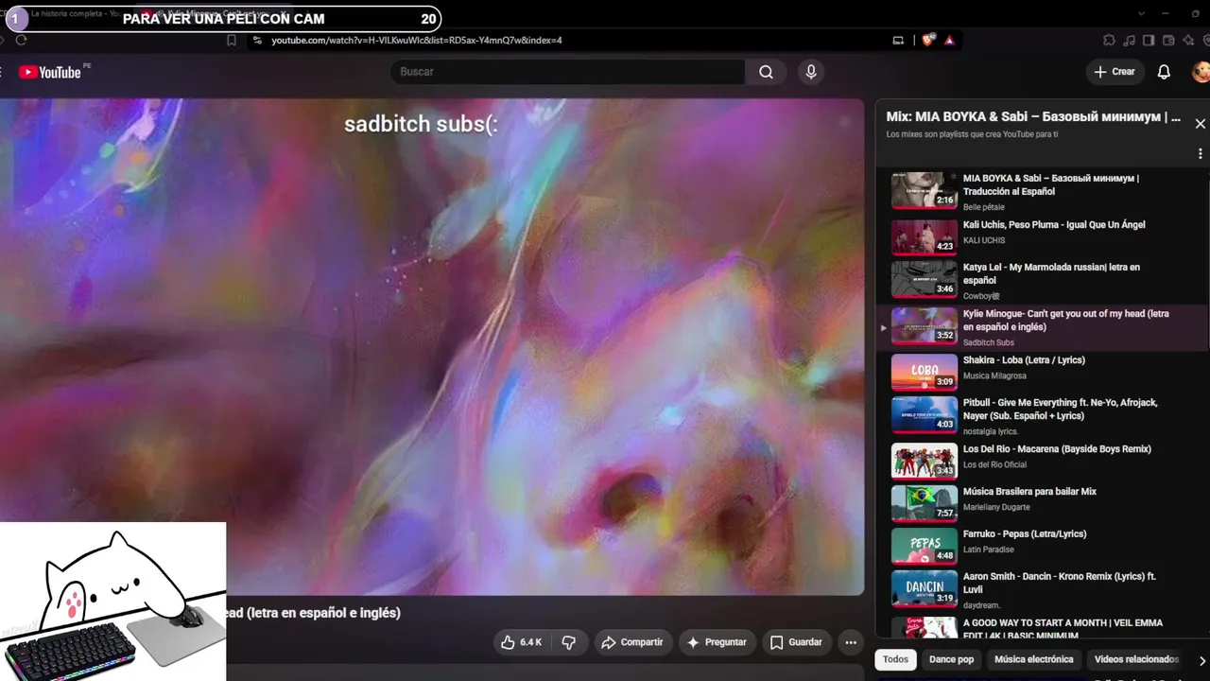Open the Farruko Pepas thumbnail
Viewport: 1210px width, 681px height.
[x=925, y=547]
